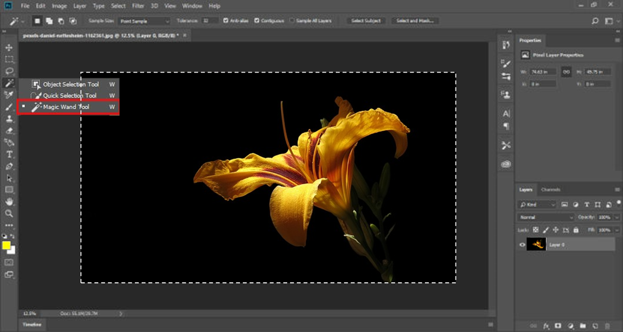
Task: Click the Select Subject button
Action: 366,21
